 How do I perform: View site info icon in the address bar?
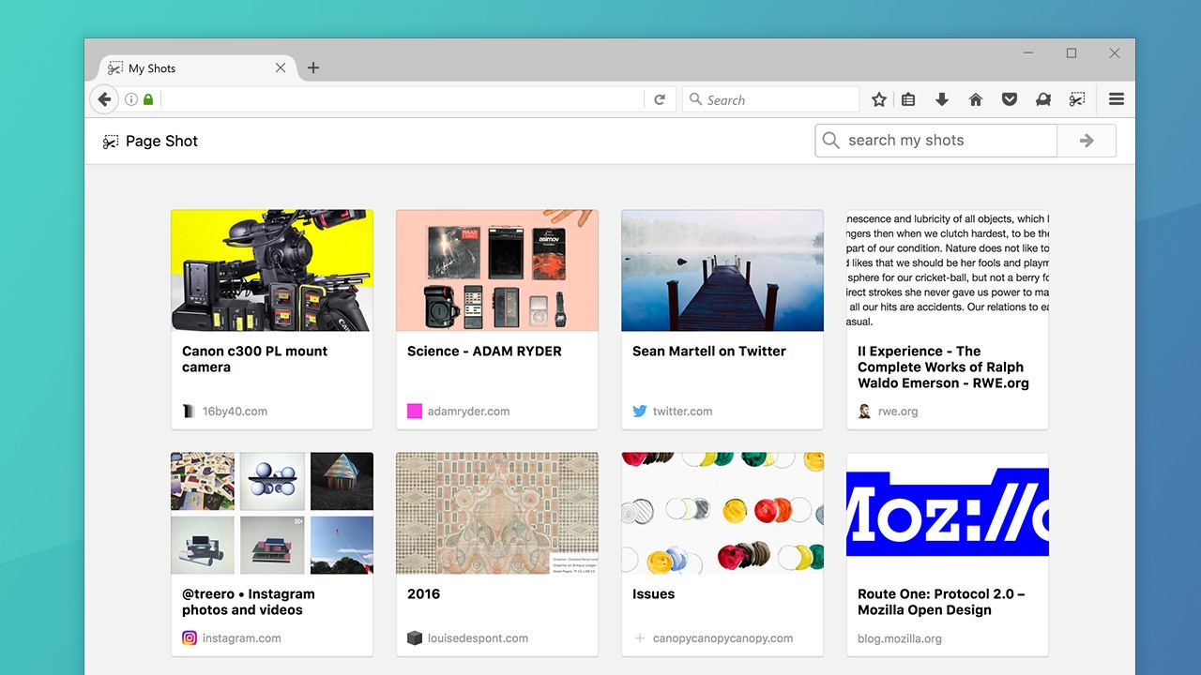(x=131, y=99)
